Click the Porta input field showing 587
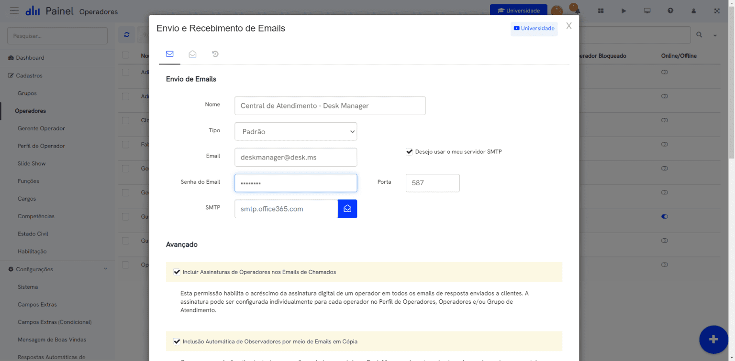Image resolution: width=735 pixels, height=361 pixels. (x=433, y=183)
